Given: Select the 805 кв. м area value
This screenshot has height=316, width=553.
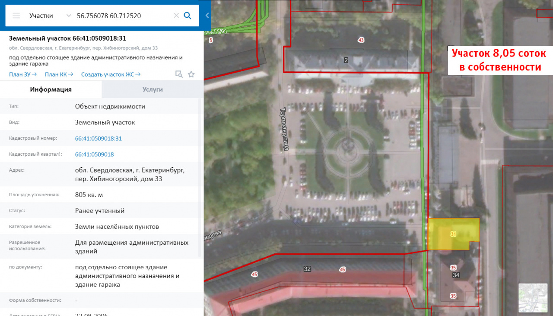Looking at the screenshot, I should [89, 195].
